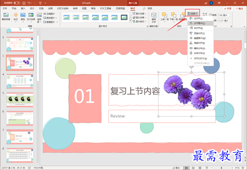Toggle the AutoSave (自动保存) switch
The image size is (247, 170).
pyautogui.click(x=16, y=3)
